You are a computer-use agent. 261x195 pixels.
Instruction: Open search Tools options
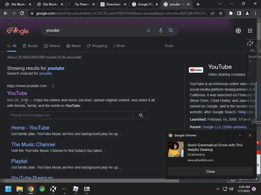169,46
